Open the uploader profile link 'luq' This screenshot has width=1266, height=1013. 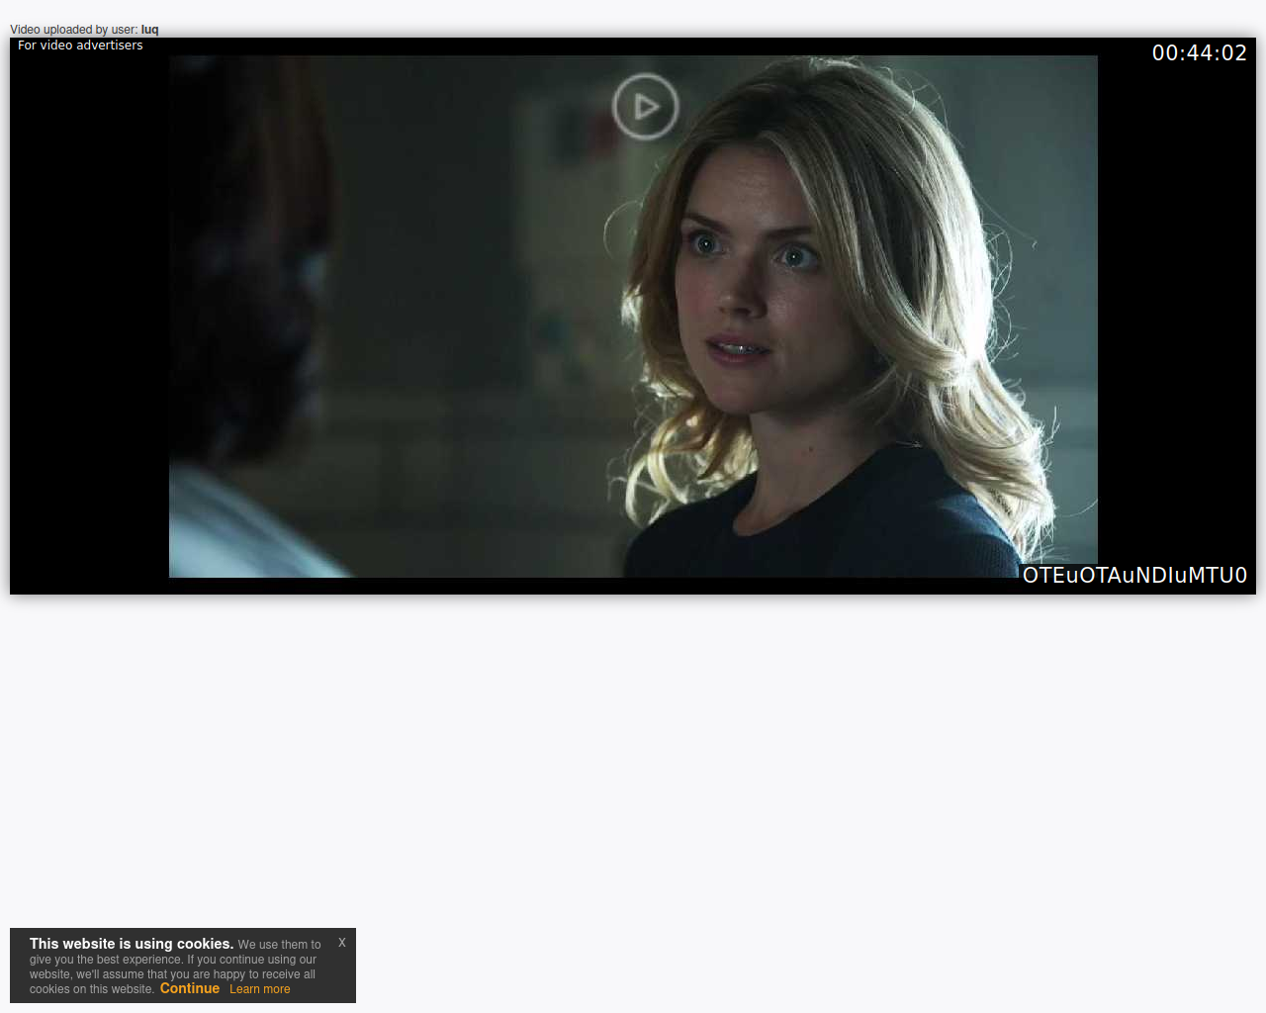[x=149, y=30]
